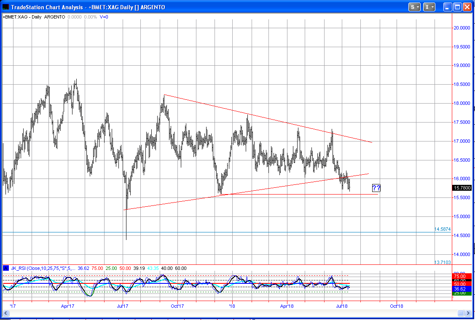Open the I interval-link dropdown in title bar
The height and width of the screenshot is (320, 475).
(429, 7)
